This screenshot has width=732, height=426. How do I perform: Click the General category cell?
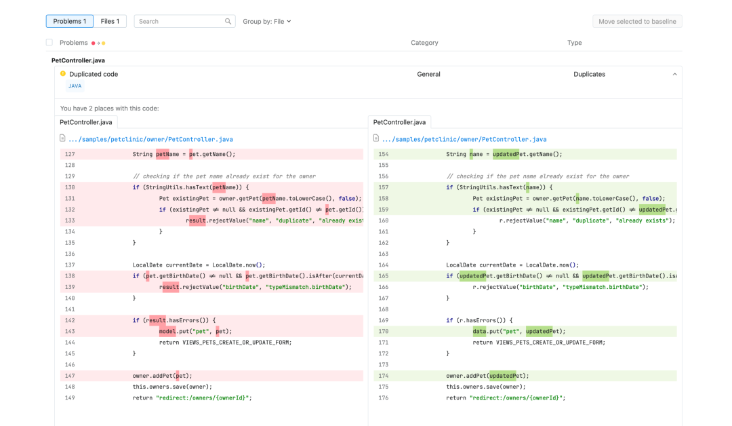click(x=428, y=74)
